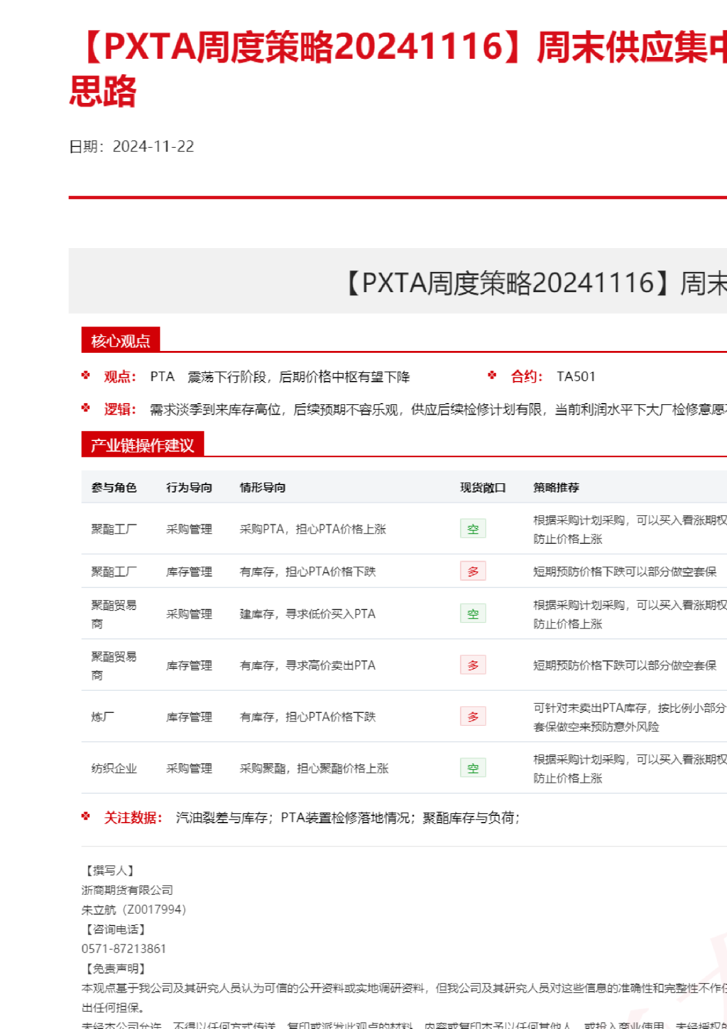Click the red diamond bullet beside 合约
The image size is (727, 1029).
tap(492, 375)
